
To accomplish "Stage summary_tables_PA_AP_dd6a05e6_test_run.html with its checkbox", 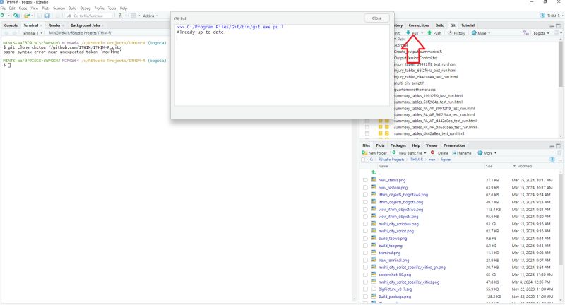I will click(x=367, y=127).
